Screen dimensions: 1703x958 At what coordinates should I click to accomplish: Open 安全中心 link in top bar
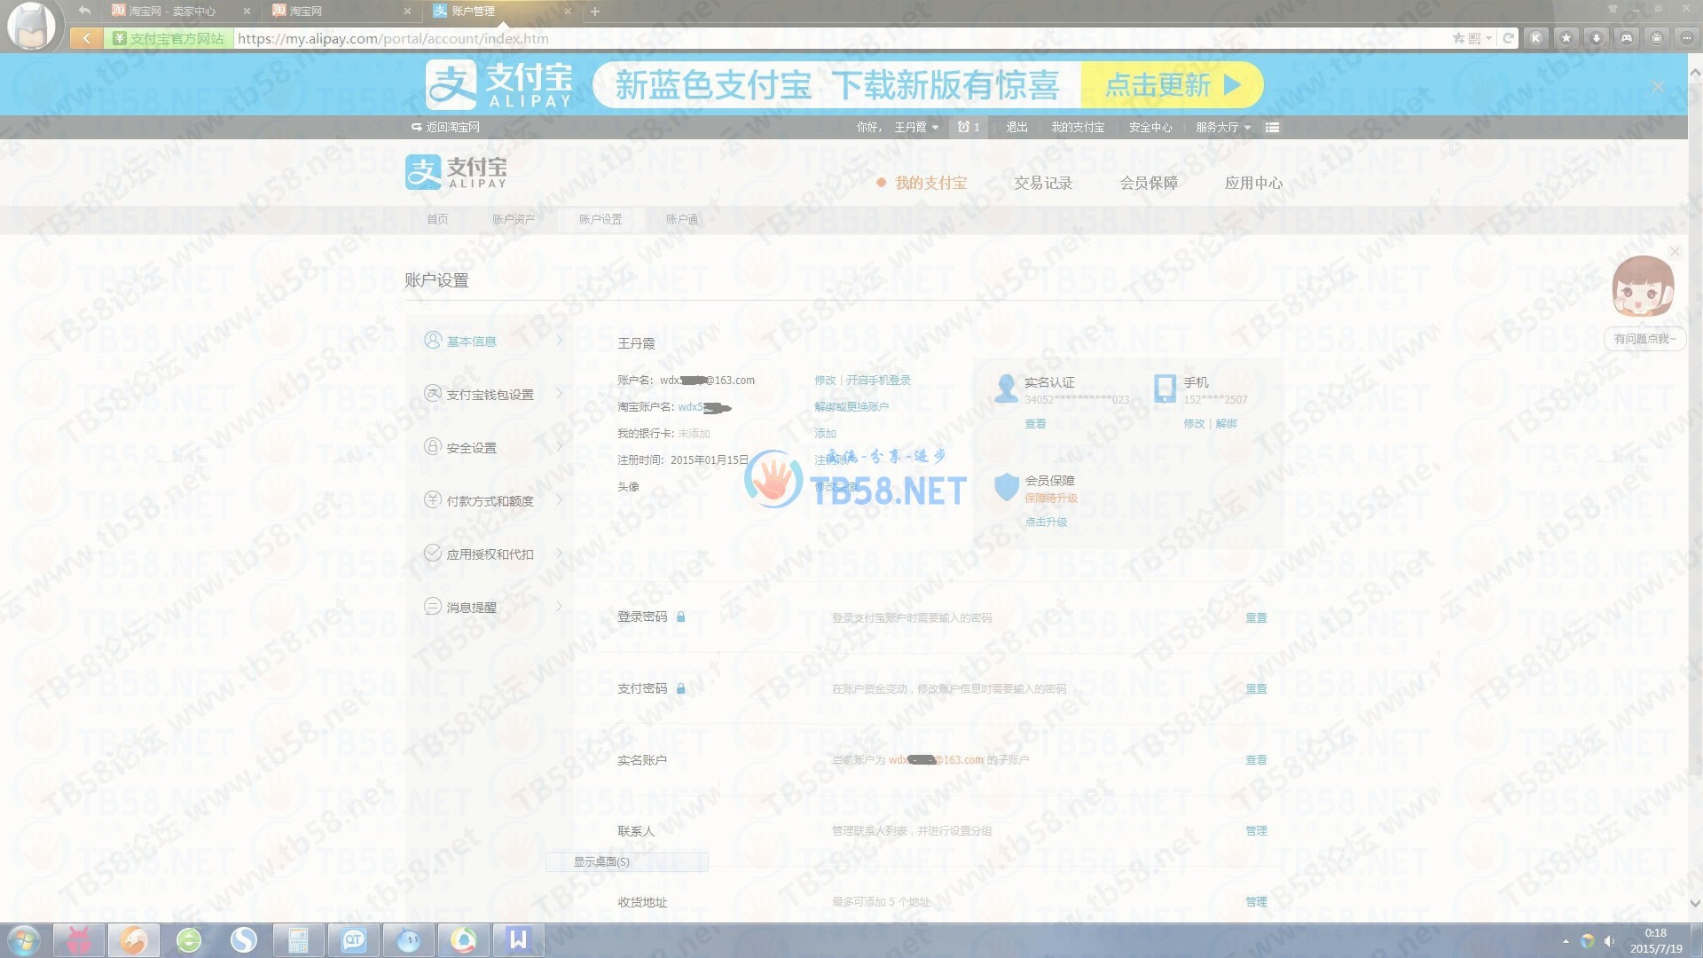click(1150, 127)
